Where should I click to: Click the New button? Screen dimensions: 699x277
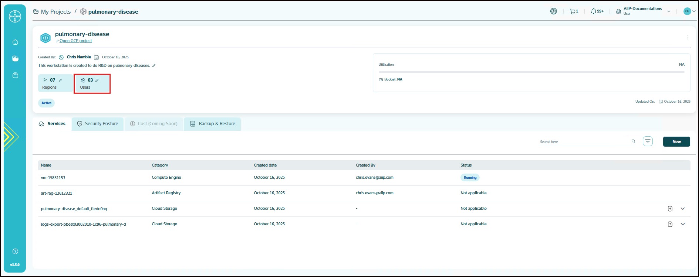tap(676, 141)
